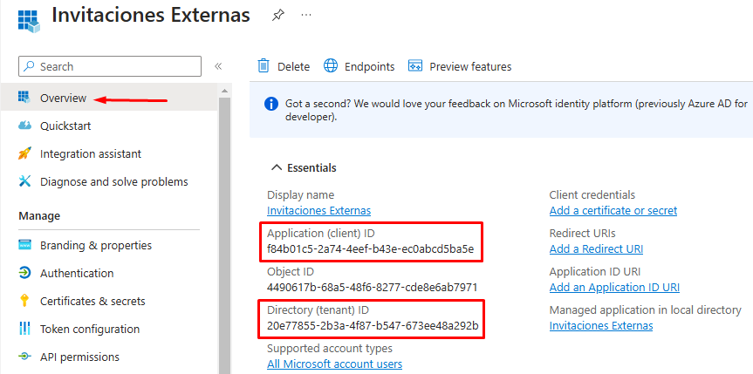Viewport: 753px width, 374px height.
Task: Click the Application (client) ID label
Action: [320, 234]
